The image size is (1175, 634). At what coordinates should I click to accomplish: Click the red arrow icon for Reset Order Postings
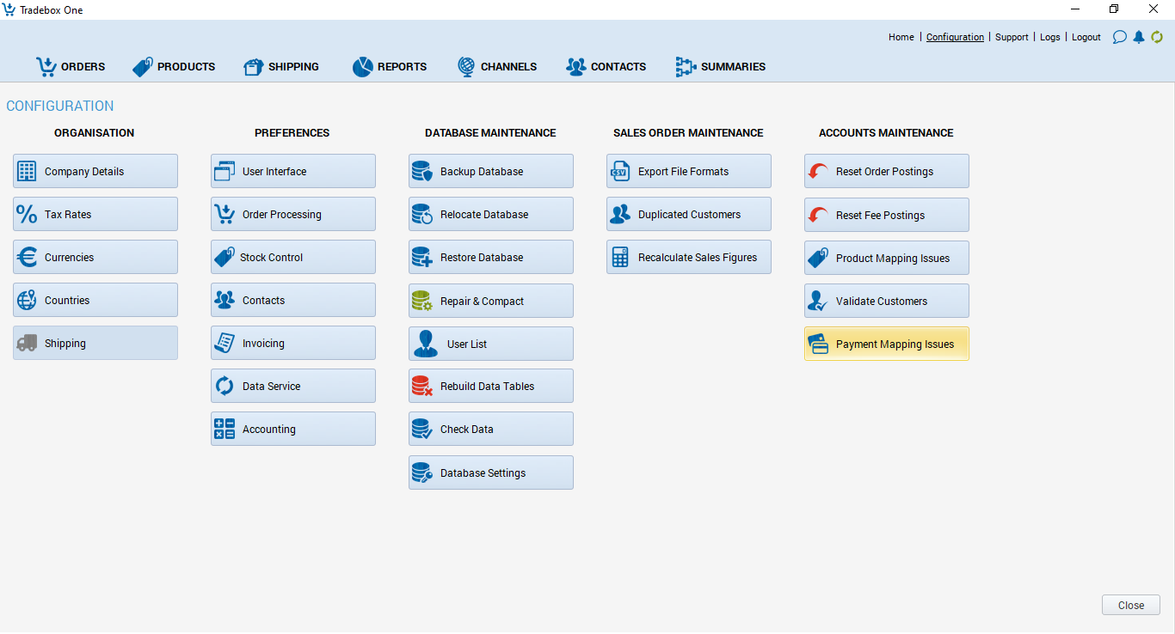[x=818, y=172]
